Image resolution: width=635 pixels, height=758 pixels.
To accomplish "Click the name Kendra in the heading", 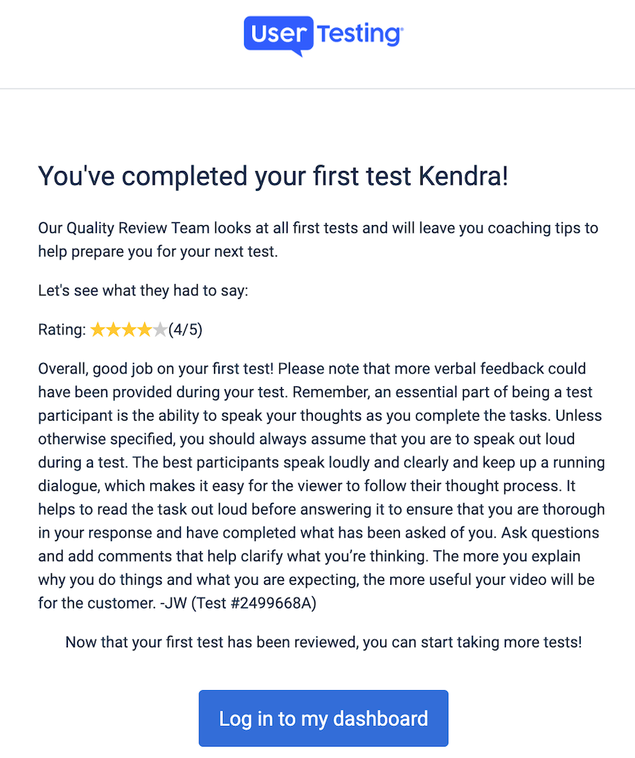I will point(463,176).
